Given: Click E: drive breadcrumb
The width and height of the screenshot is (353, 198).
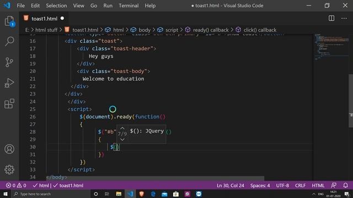Looking at the screenshot, I should tap(27, 30).
